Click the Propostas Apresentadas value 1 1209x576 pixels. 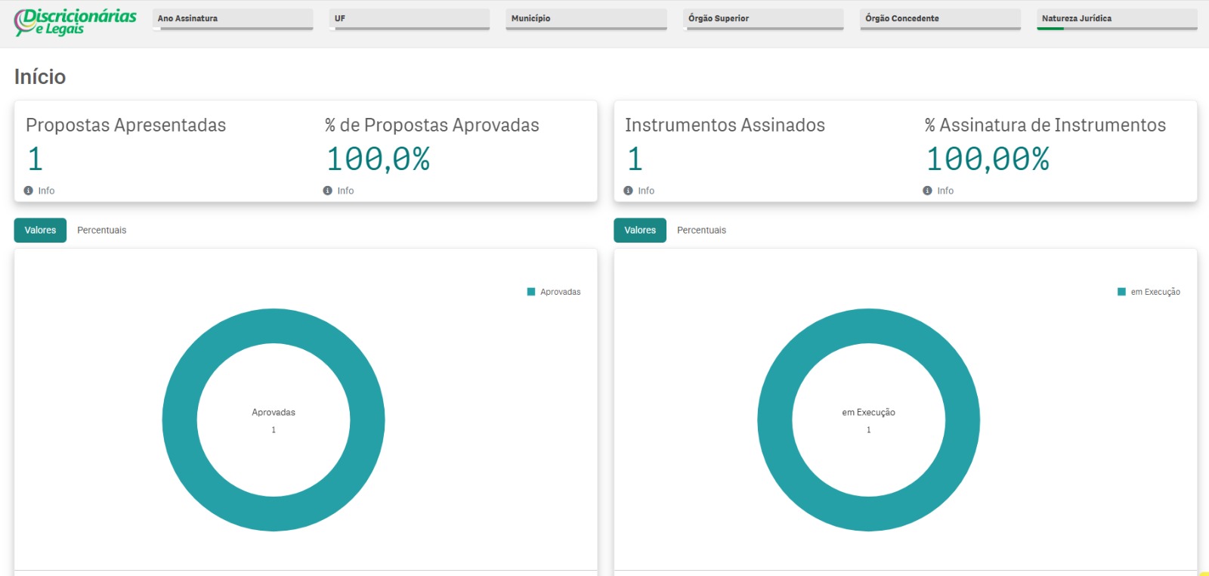pyautogui.click(x=36, y=159)
